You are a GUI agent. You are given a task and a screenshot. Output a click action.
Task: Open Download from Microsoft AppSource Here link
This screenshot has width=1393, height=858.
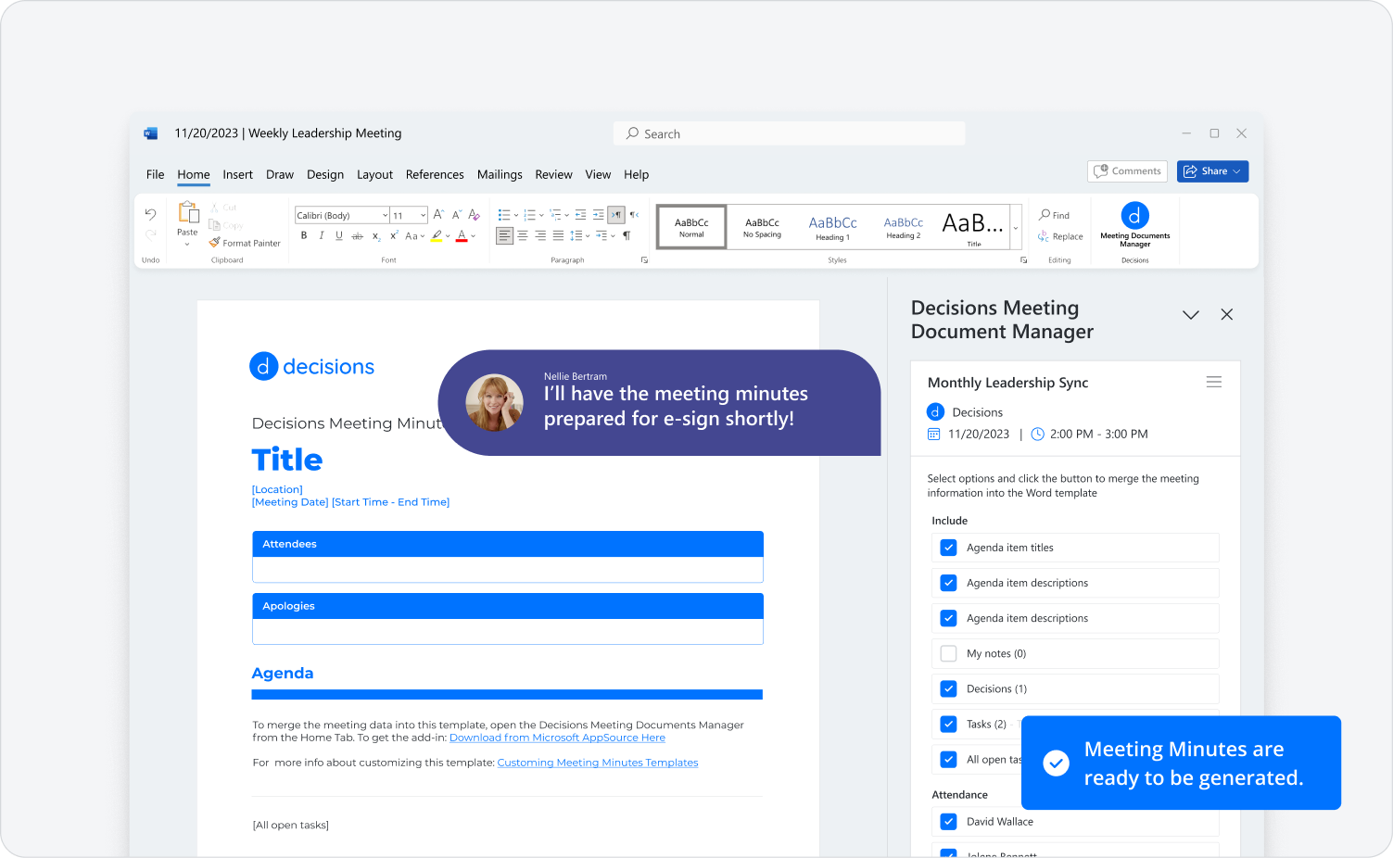[557, 738]
